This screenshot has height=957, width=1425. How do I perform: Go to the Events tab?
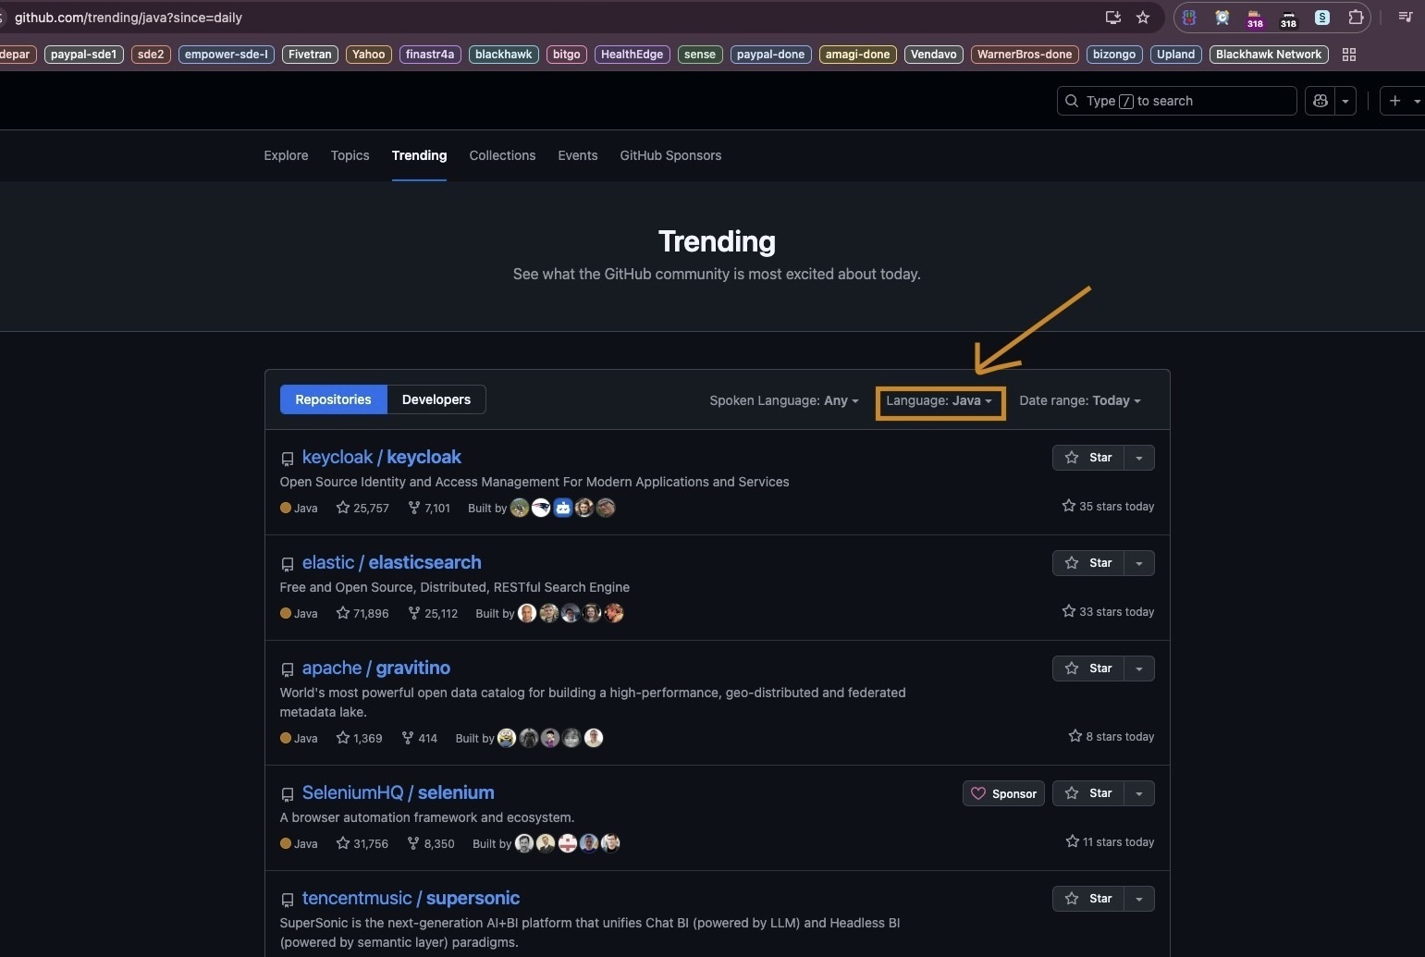pyautogui.click(x=578, y=155)
